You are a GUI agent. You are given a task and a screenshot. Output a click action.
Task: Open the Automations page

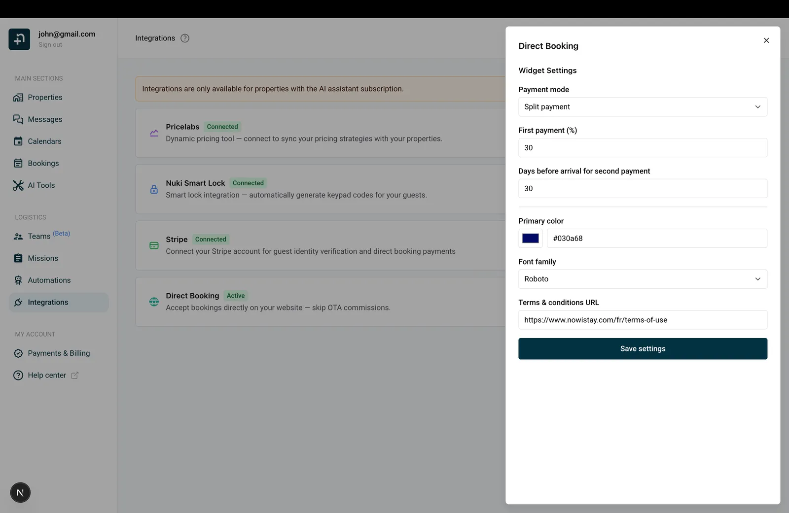pyautogui.click(x=59, y=280)
